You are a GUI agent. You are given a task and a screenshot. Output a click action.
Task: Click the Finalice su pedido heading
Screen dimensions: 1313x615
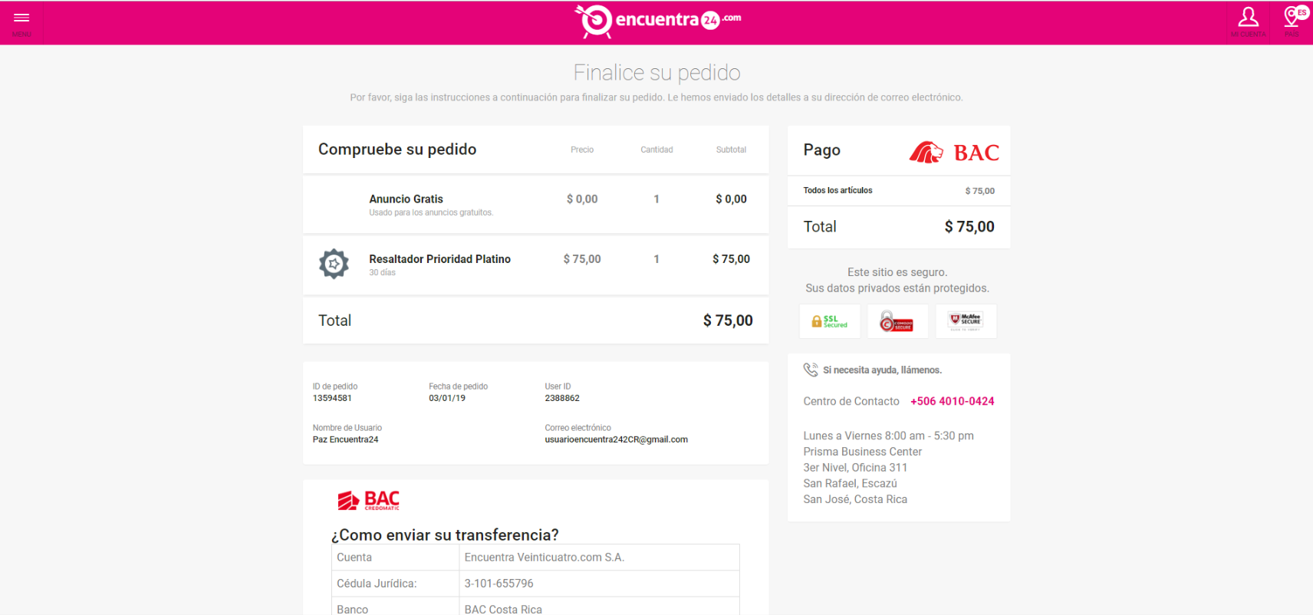pyautogui.click(x=656, y=72)
